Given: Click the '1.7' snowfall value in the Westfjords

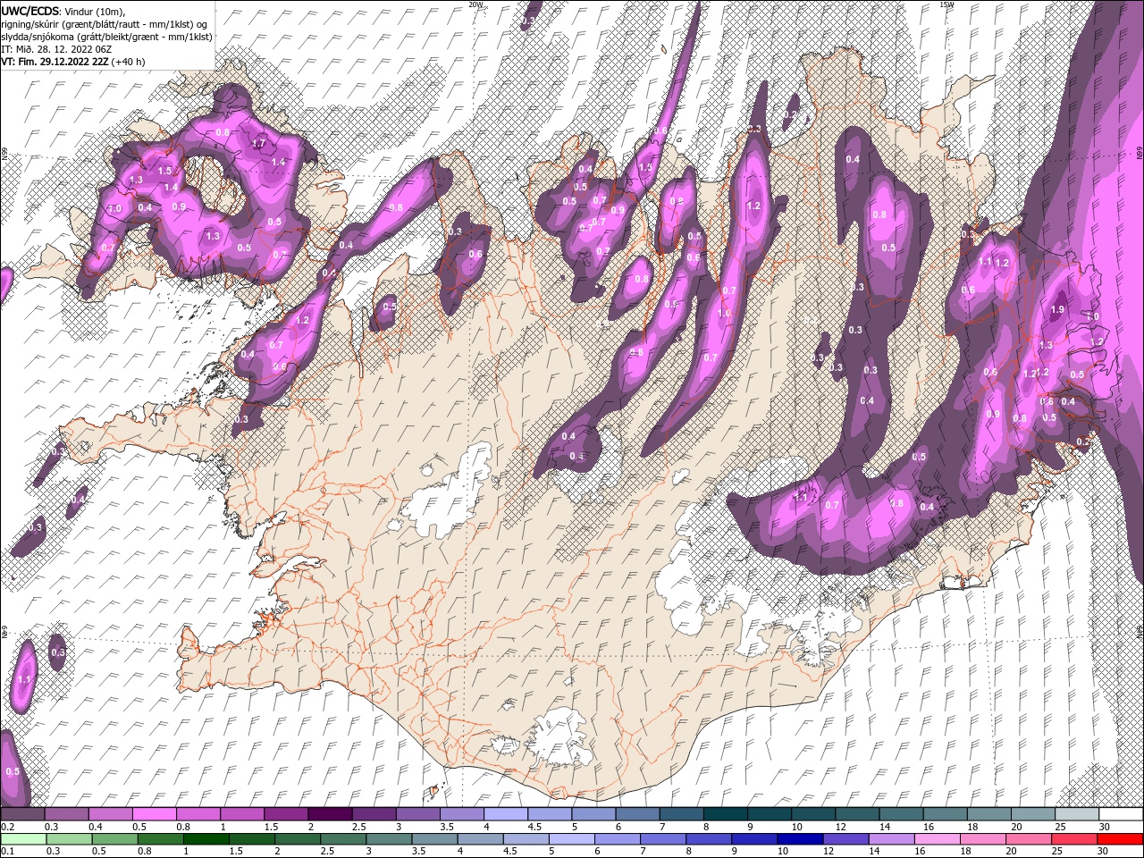Looking at the screenshot, I should pyautogui.click(x=259, y=143).
